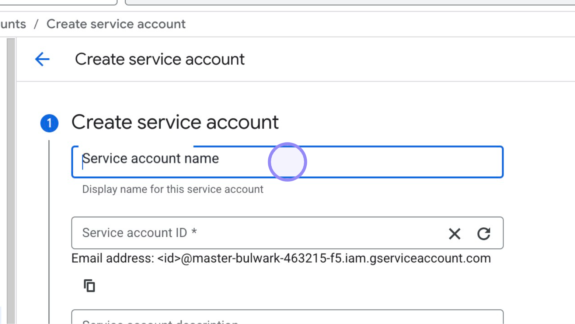Click the "Create service account" page title text
The width and height of the screenshot is (575, 324).
[160, 59]
